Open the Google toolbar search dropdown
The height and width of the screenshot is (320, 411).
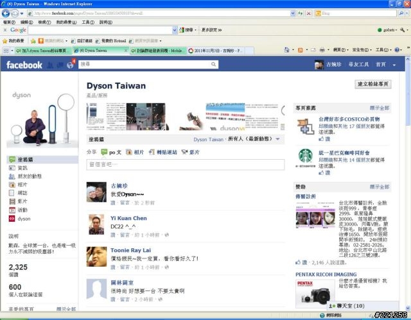point(175,30)
